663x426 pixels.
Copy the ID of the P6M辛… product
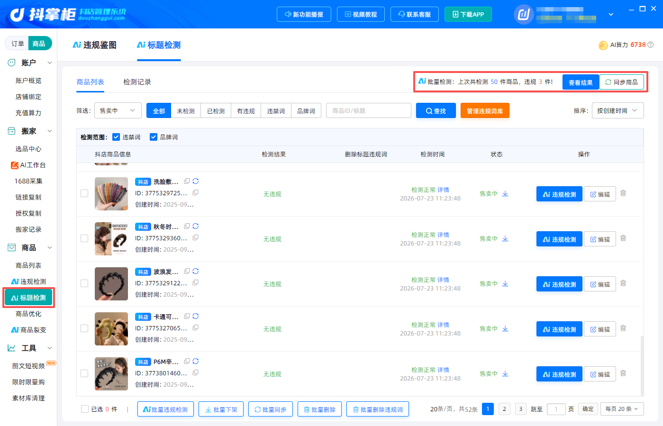[x=195, y=372]
